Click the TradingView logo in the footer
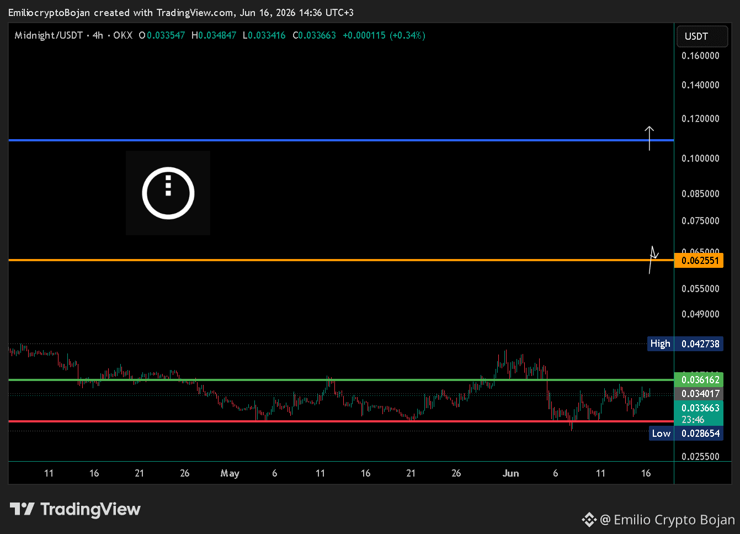Screen dimensions: 740x534 [x=75, y=509]
